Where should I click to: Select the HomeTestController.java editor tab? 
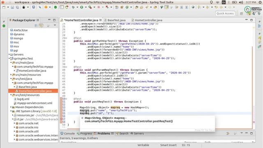tap(81, 20)
